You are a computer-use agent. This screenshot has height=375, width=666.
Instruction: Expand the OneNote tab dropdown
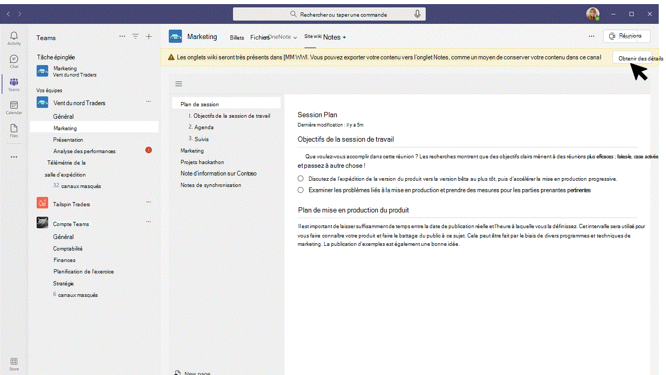(x=295, y=37)
